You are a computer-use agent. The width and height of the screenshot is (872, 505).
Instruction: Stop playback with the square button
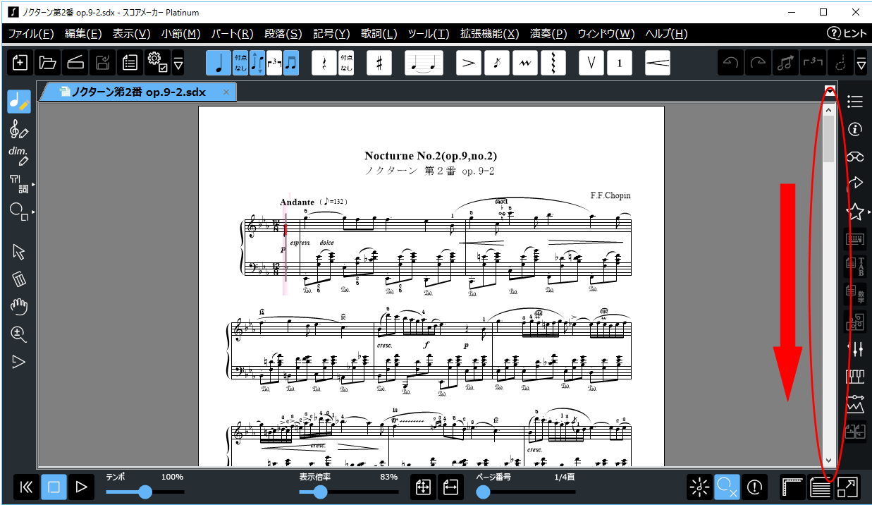pos(54,487)
